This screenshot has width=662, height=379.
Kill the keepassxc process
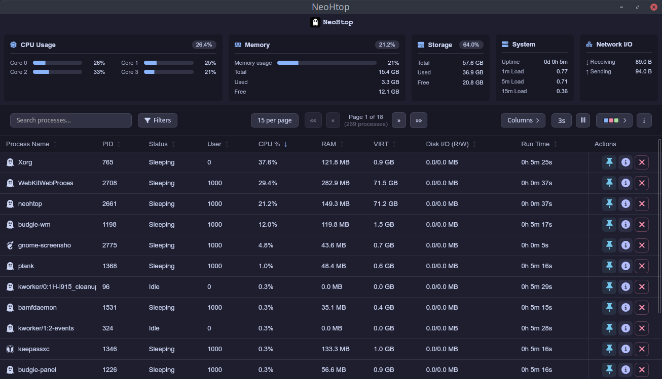[x=642, y=349]
